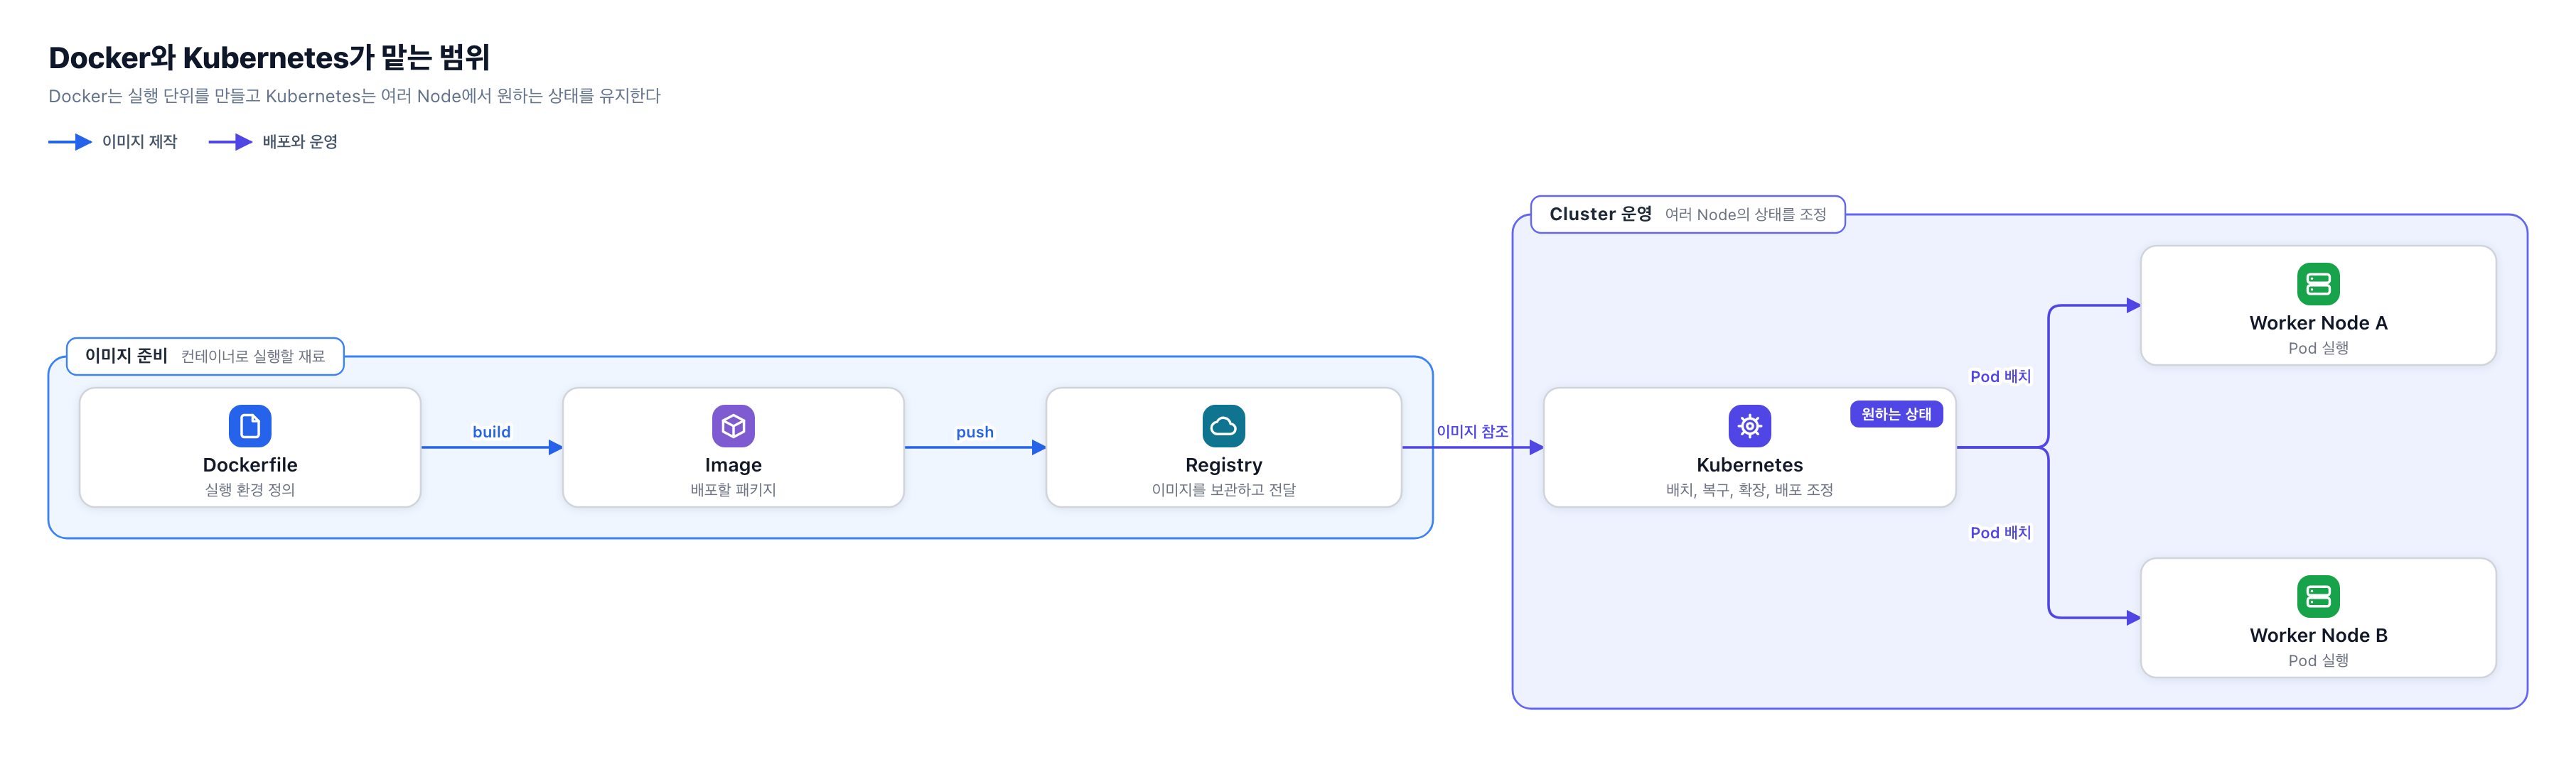Click the build arrow label
The image size is (2576, 757).
[x=491, y=432]
